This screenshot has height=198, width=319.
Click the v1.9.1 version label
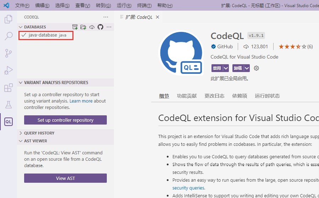[x=256, y=35]
